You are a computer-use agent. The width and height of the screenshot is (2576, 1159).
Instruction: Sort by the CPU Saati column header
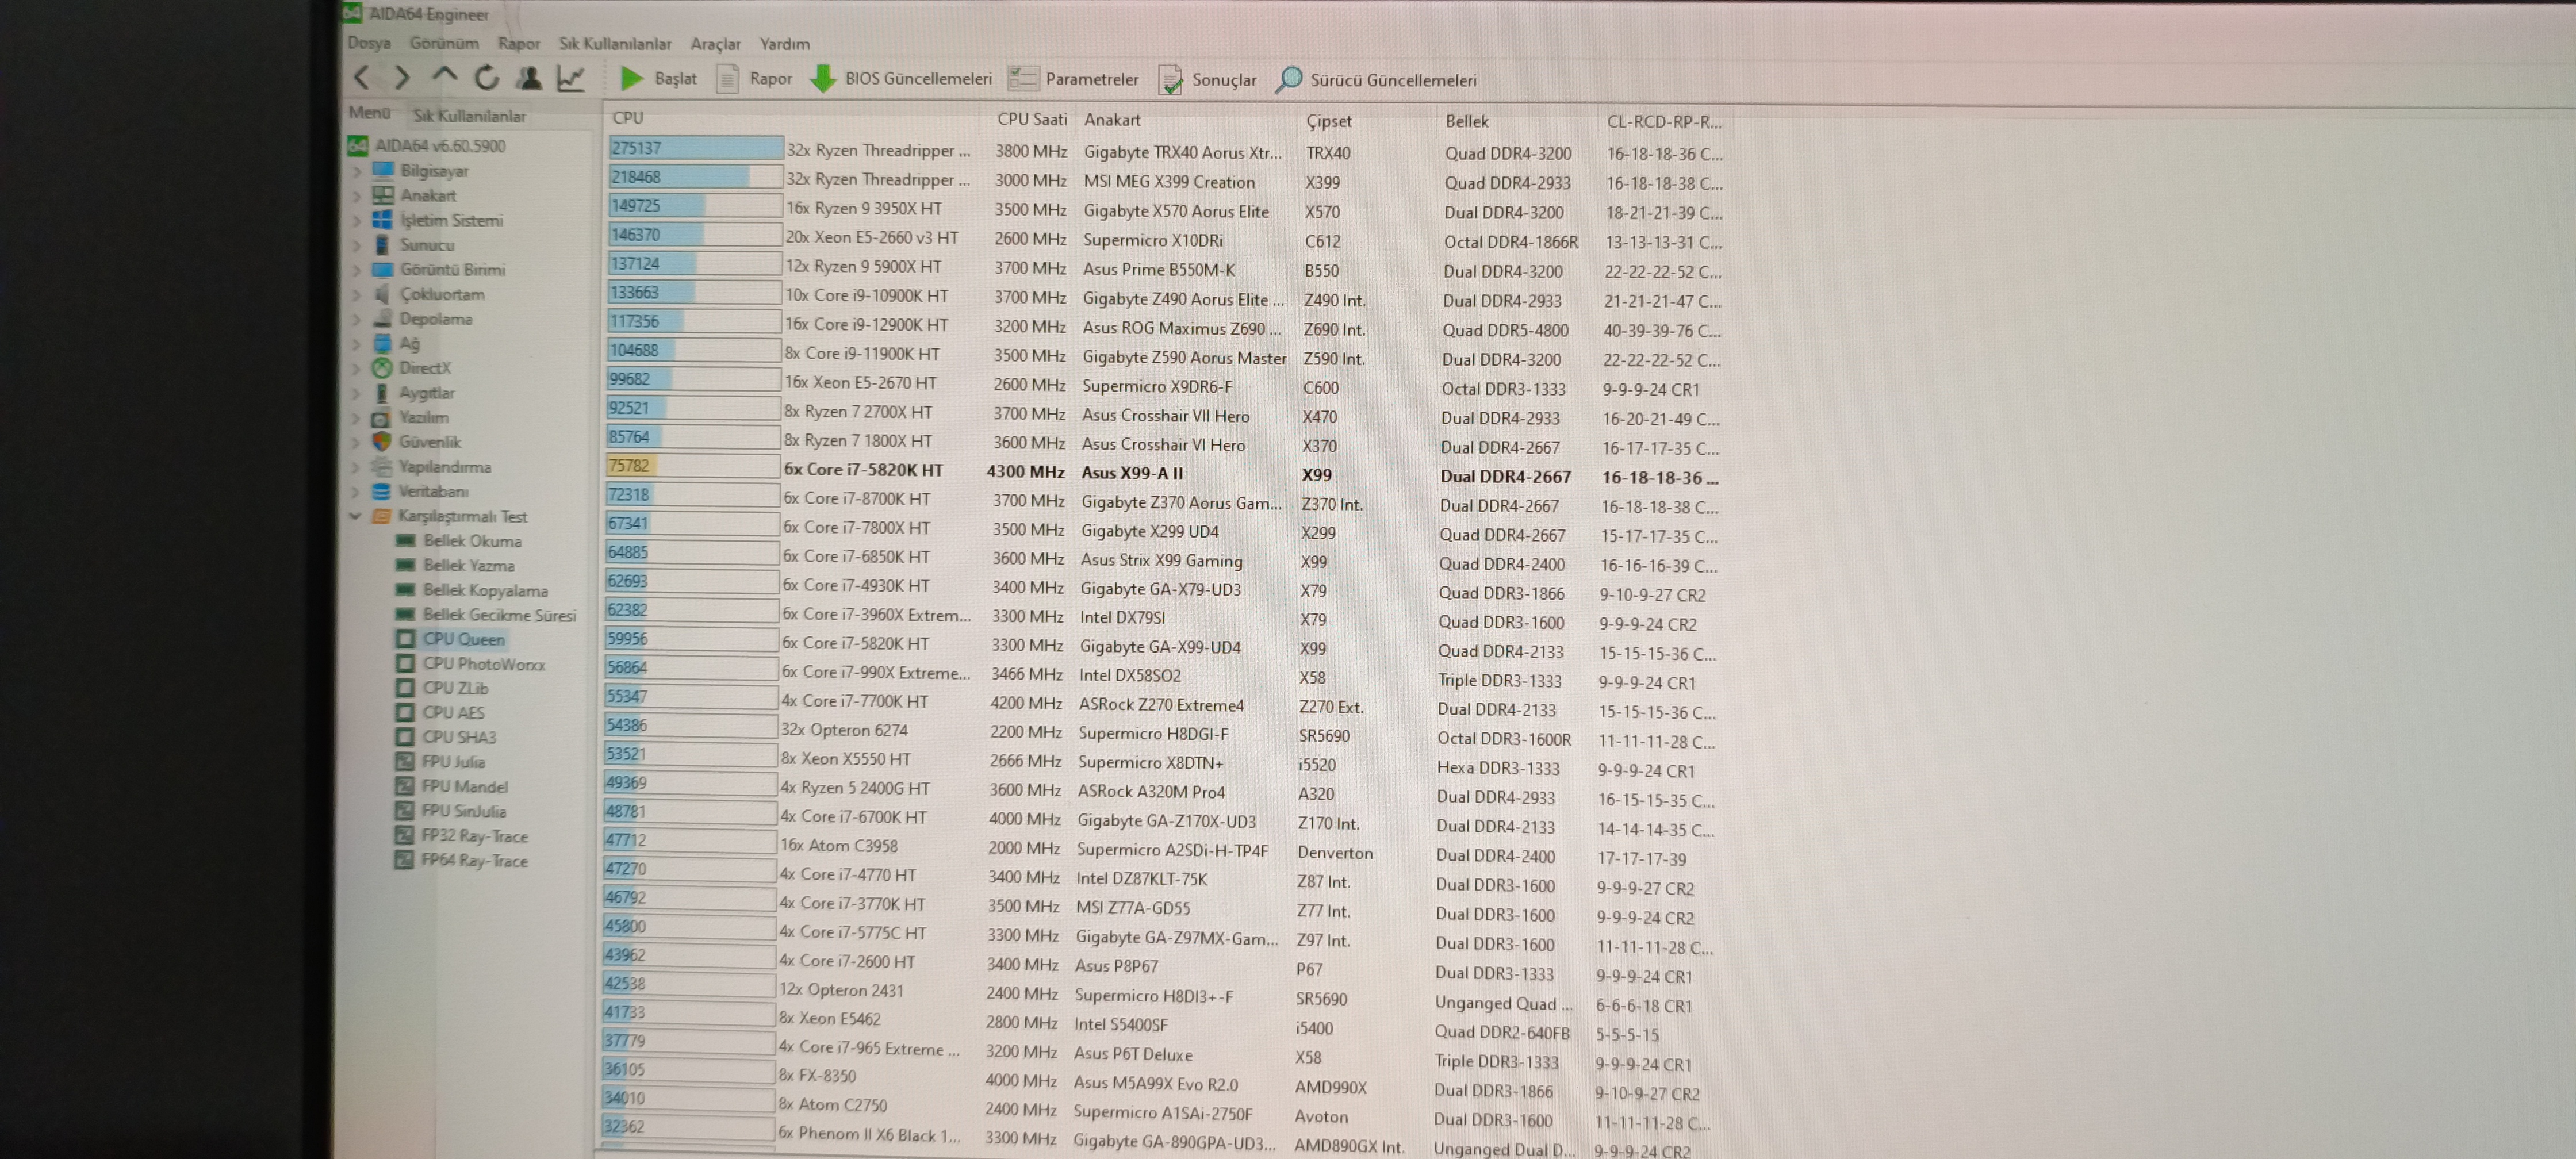[x=1031, y=119]
